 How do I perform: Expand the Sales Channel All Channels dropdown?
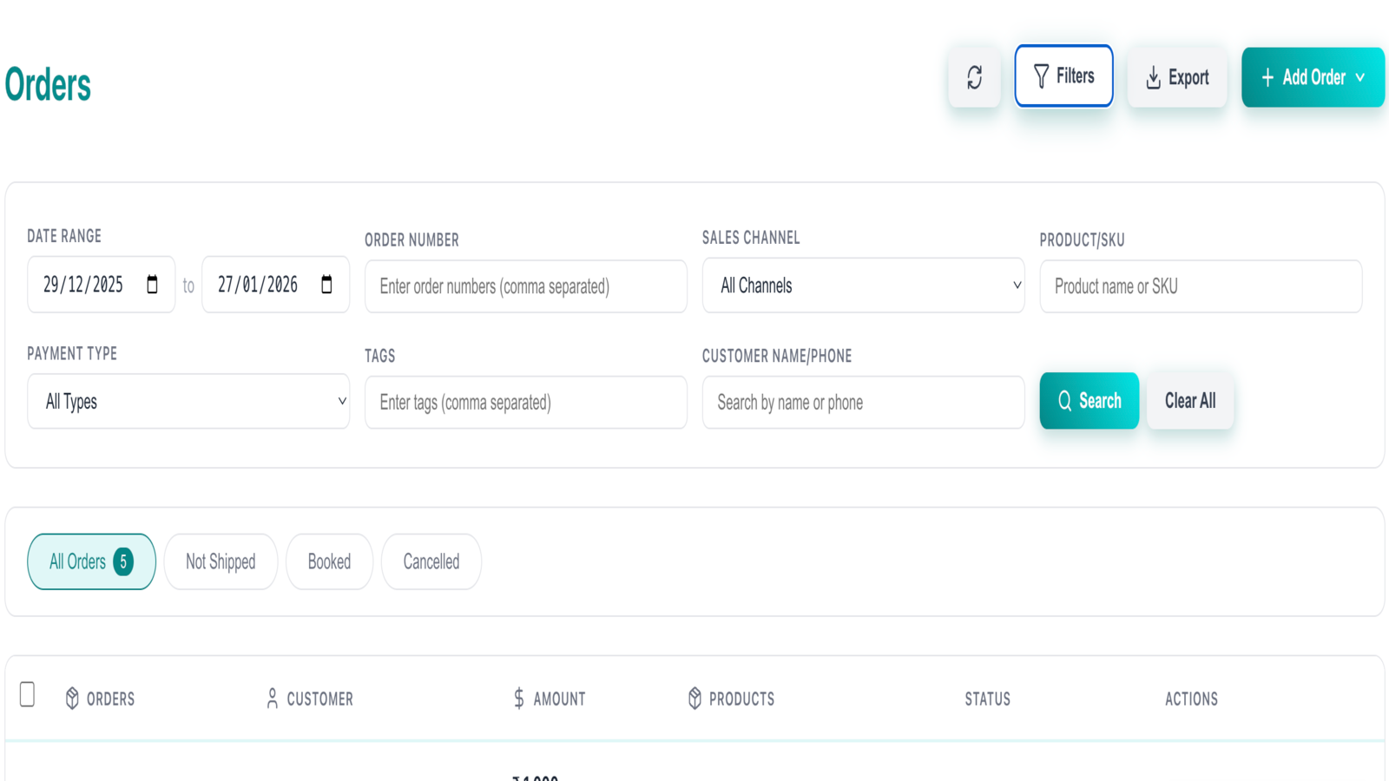863,285
